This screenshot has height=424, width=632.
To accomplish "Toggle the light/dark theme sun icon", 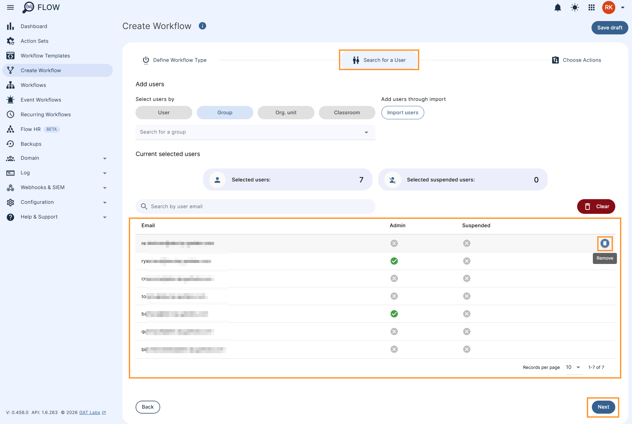I will click(x=575, y=7).
